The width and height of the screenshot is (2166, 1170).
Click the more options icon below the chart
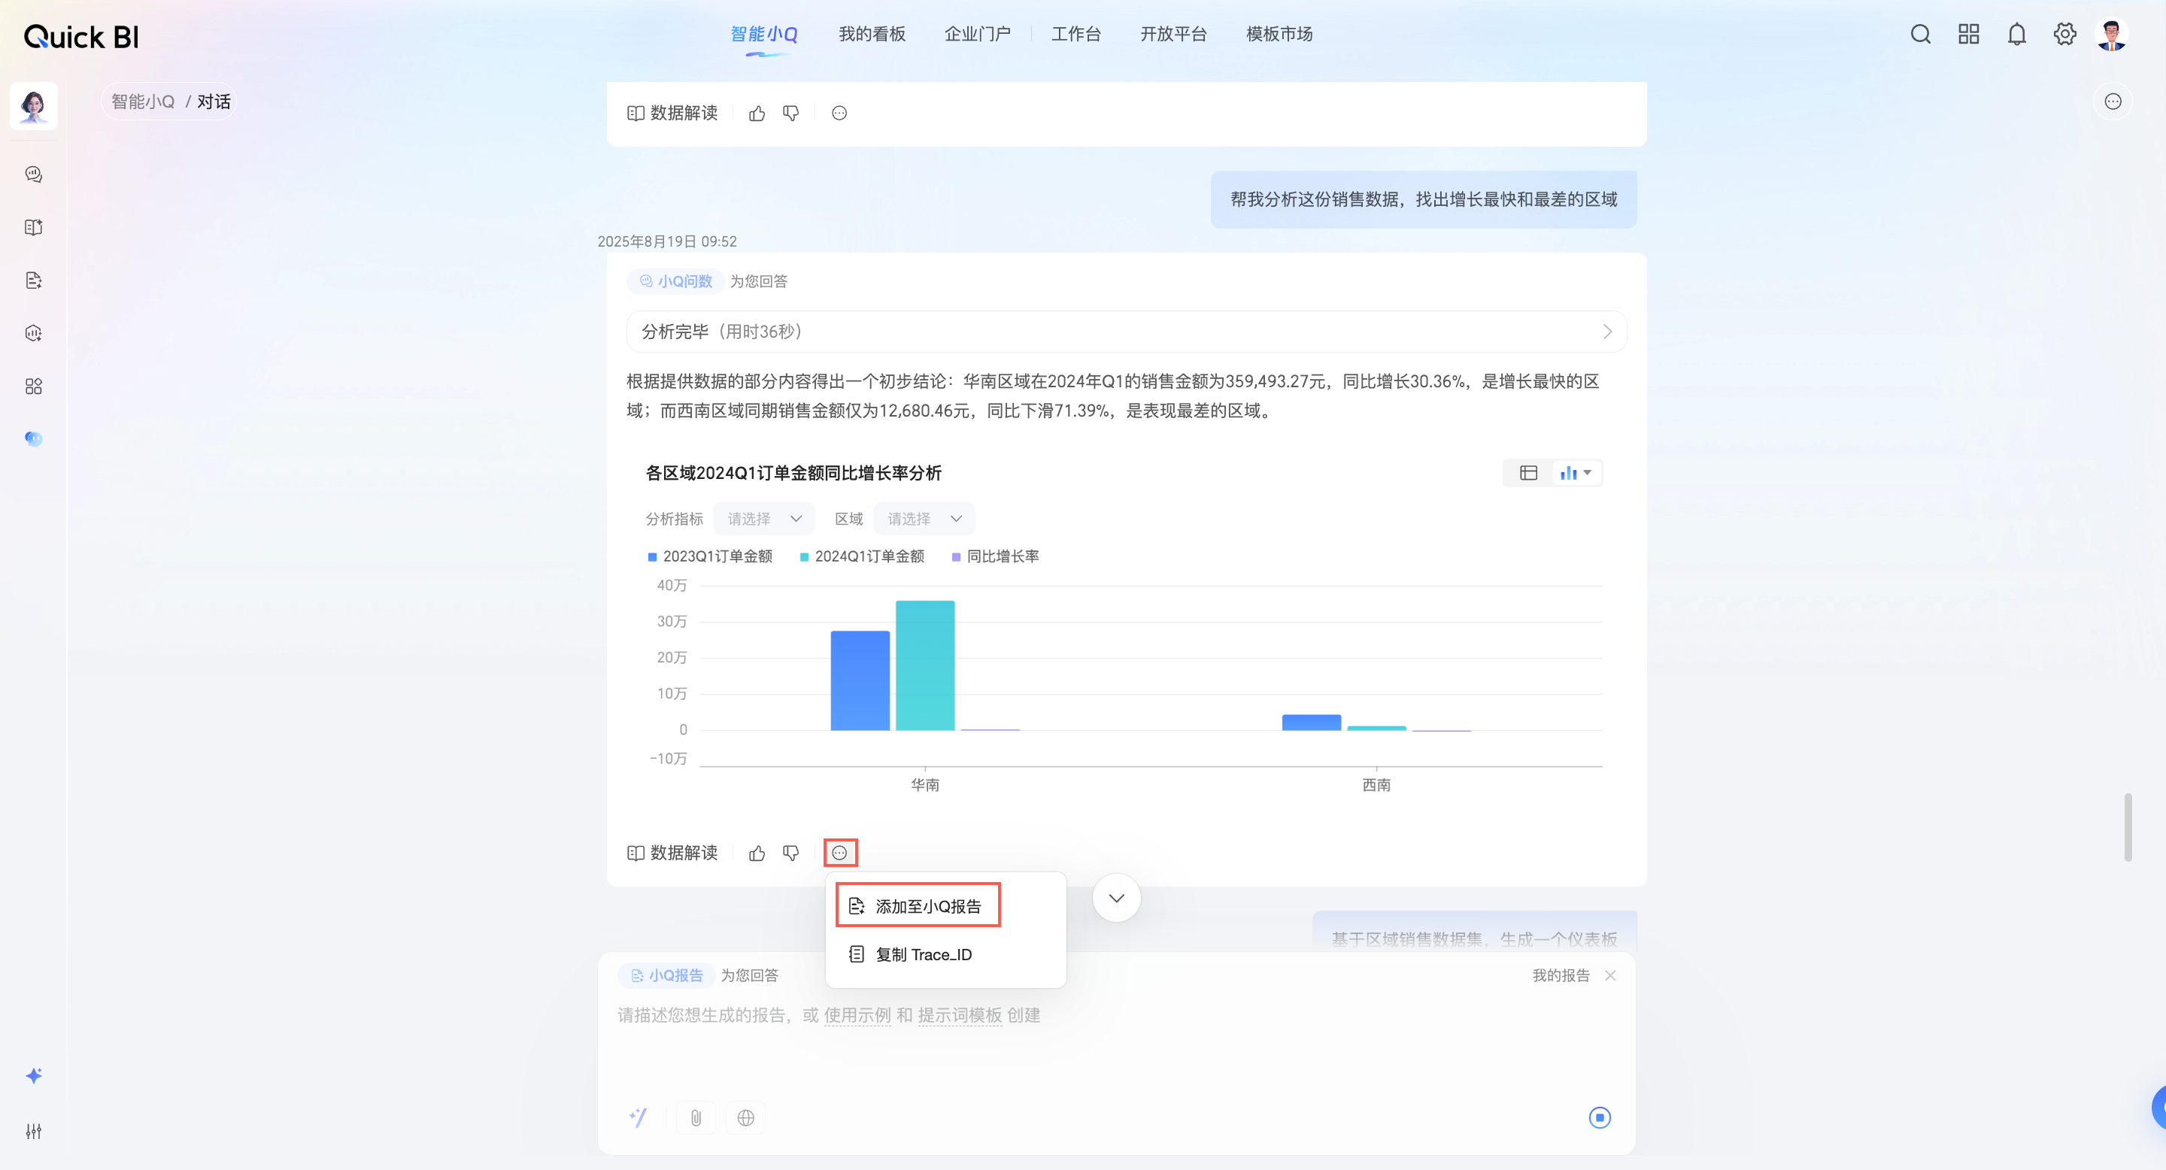tap(839, 853)
